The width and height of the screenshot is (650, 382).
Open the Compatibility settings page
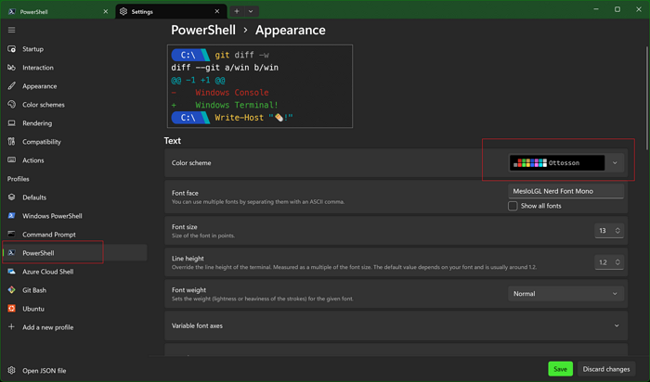[x=74, y=142]
